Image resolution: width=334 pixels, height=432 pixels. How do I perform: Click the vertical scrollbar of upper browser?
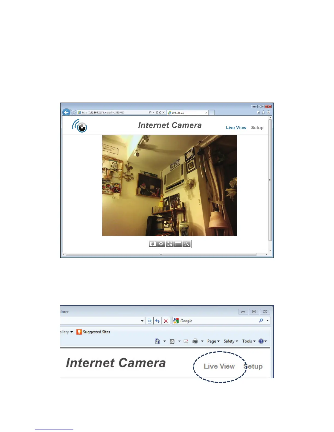(270, 180)
